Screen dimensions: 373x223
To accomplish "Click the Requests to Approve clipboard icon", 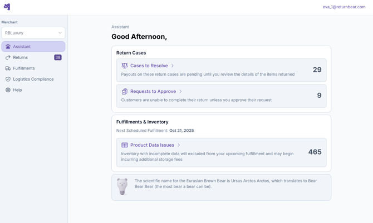I will pyautogui.click(x=125, y=91).
